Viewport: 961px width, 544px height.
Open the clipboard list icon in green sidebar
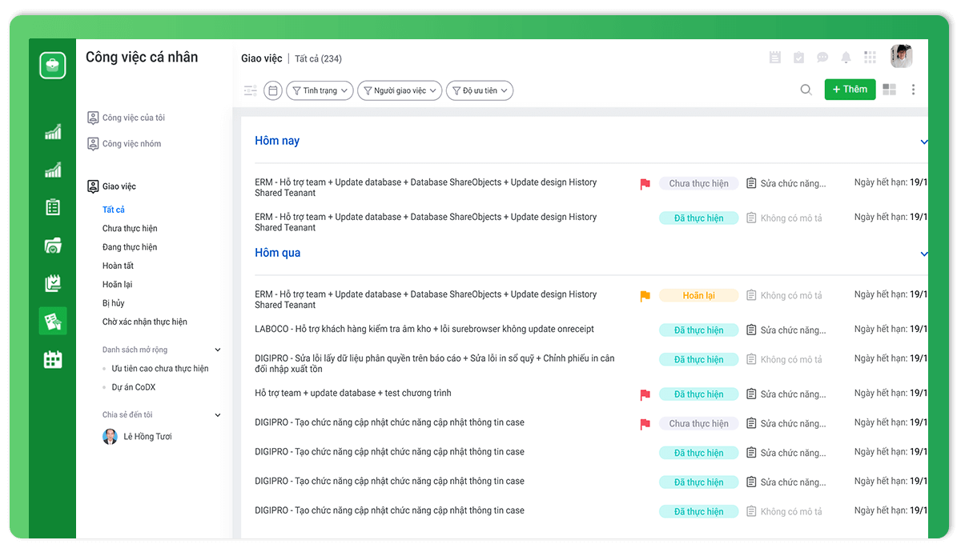click(x=53, y=207)
